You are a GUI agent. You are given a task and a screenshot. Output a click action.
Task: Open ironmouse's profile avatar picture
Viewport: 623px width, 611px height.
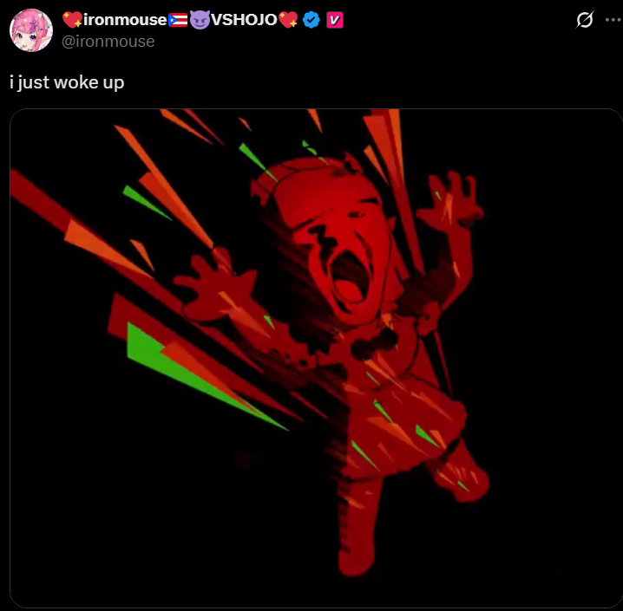click(31, 30)
